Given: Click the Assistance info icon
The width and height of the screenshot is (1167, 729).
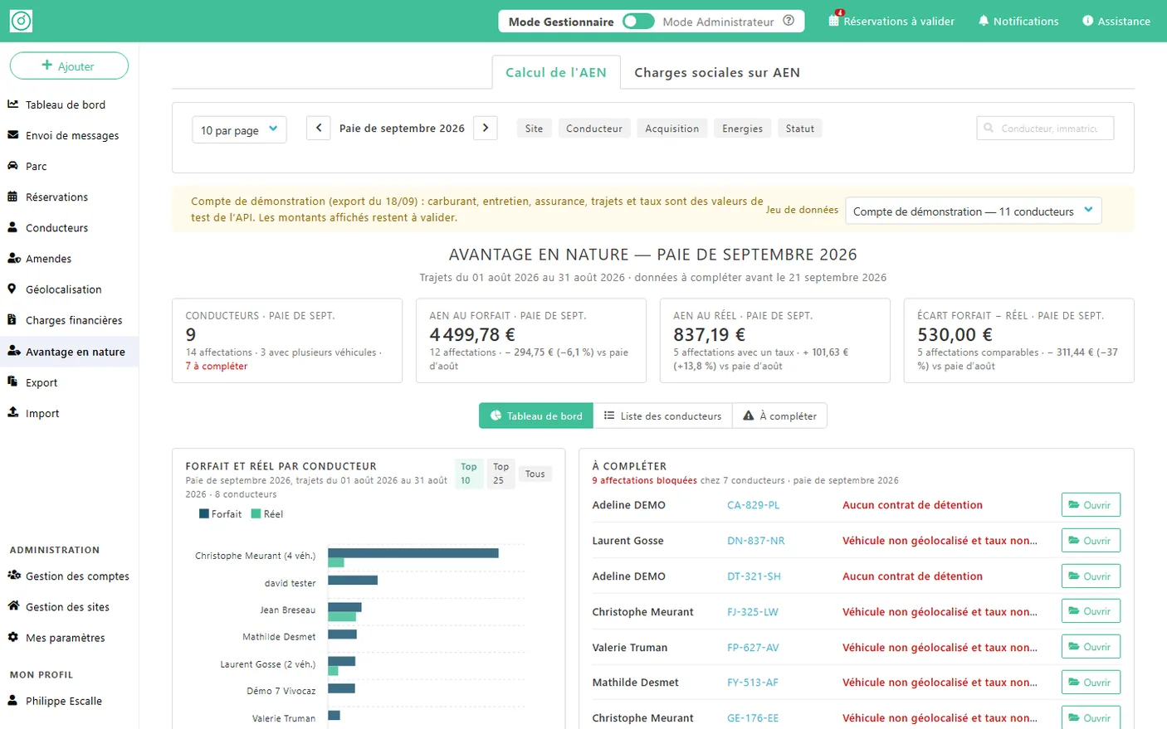Looking at the screenshot, I should pos(1088,21).
